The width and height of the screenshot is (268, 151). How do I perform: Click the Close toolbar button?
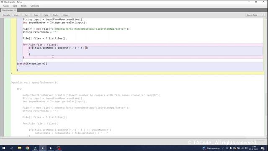click(x=65, y=15)
